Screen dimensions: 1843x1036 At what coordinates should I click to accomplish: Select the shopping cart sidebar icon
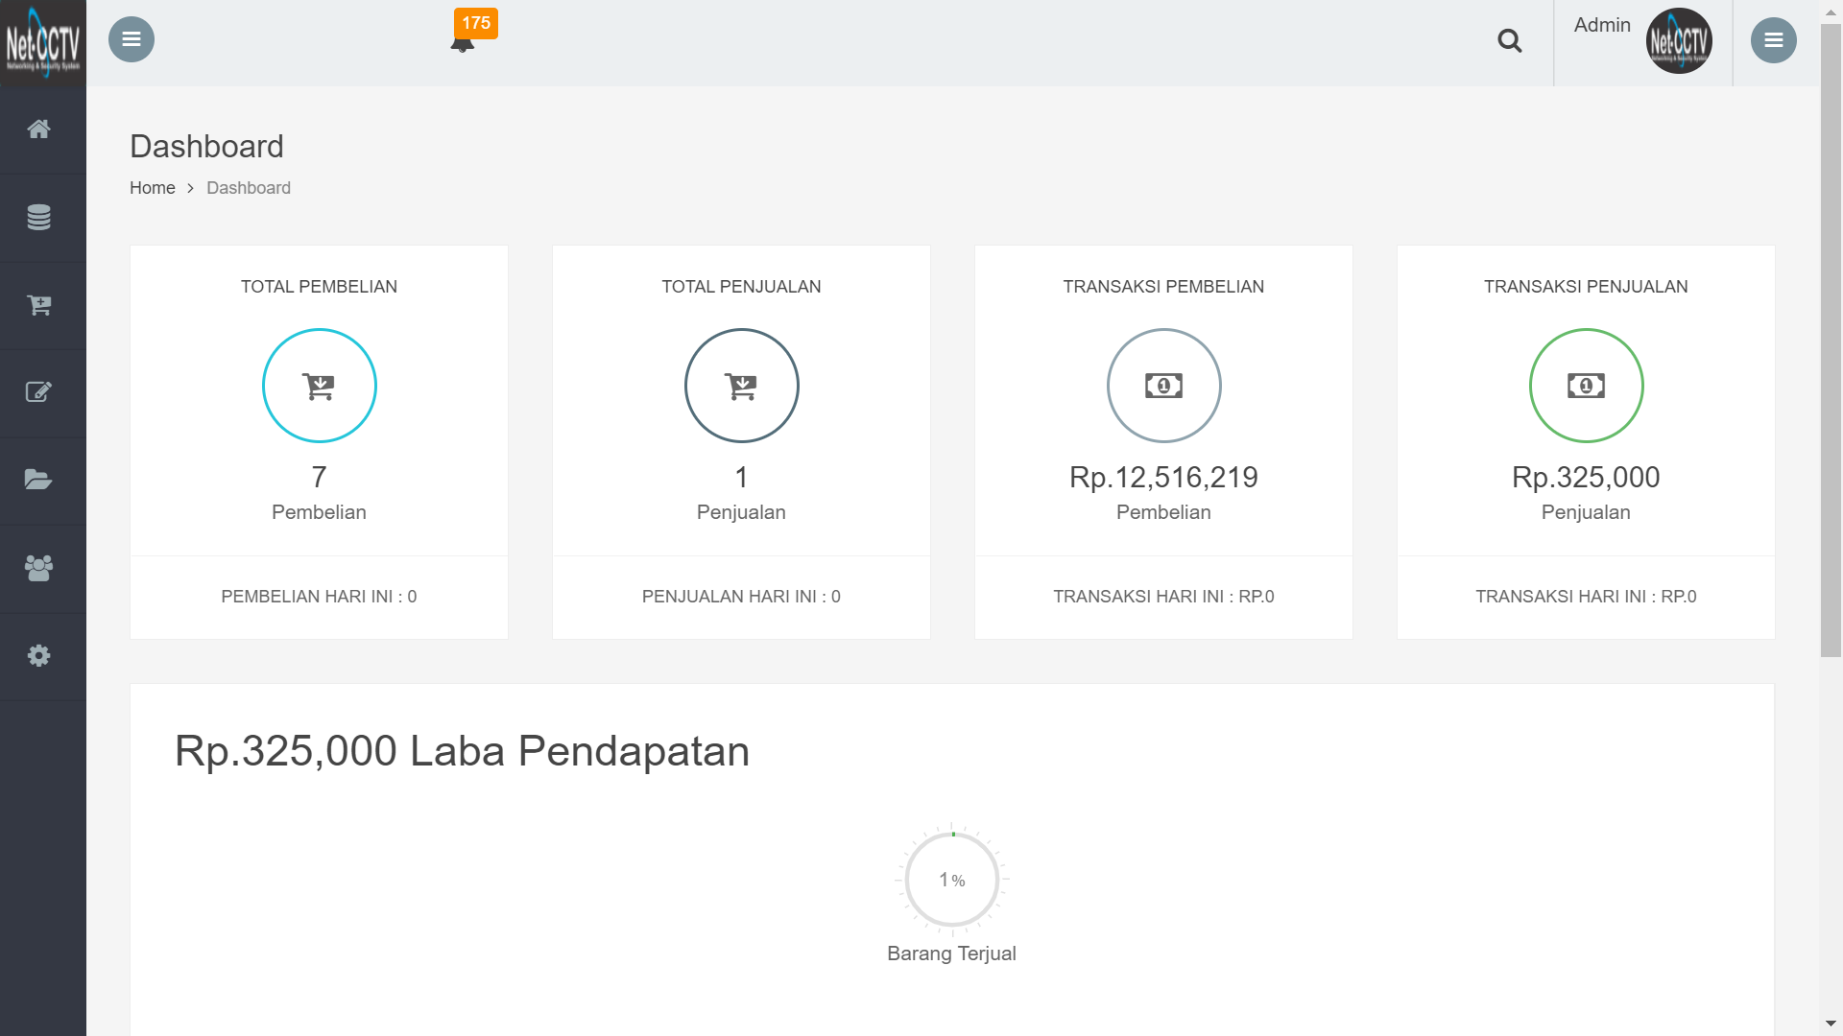(38, 305)
